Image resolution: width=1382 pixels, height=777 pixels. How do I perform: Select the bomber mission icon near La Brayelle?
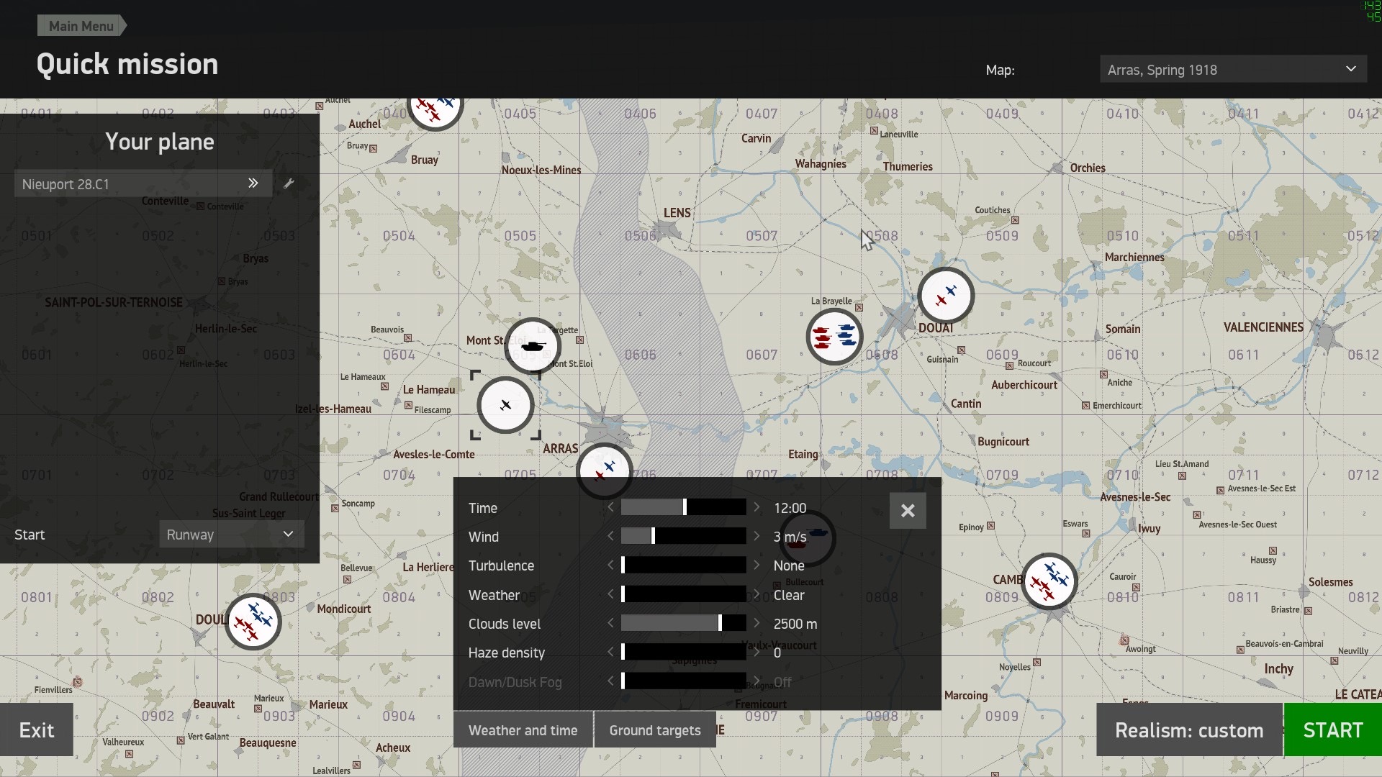click(834, 336)
